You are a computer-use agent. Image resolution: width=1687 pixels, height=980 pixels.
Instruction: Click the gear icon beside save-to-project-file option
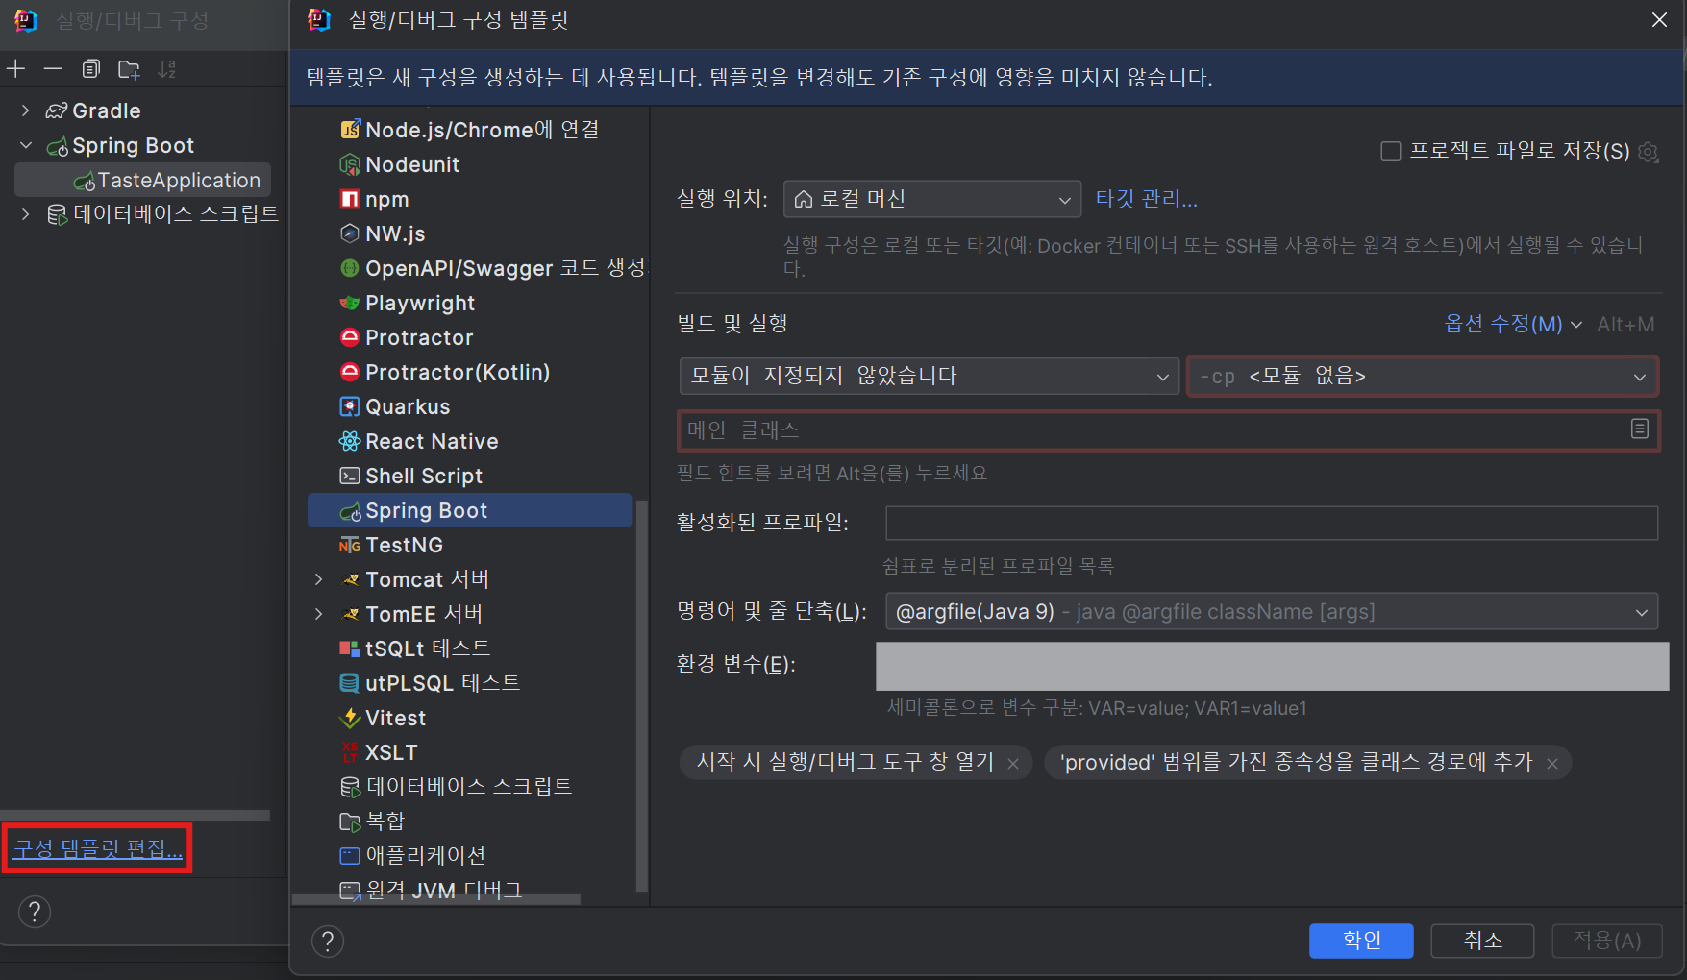1649,152
